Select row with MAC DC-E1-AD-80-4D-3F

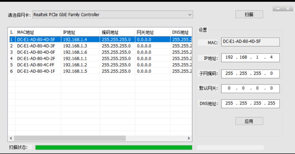pyautogui.click(x=36, y=46)
